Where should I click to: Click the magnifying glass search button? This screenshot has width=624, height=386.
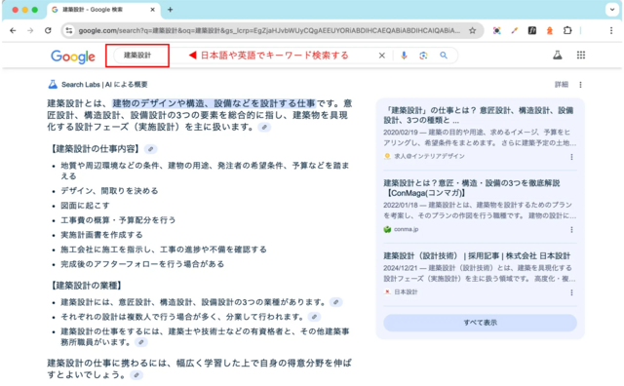[x=444, y=56]
